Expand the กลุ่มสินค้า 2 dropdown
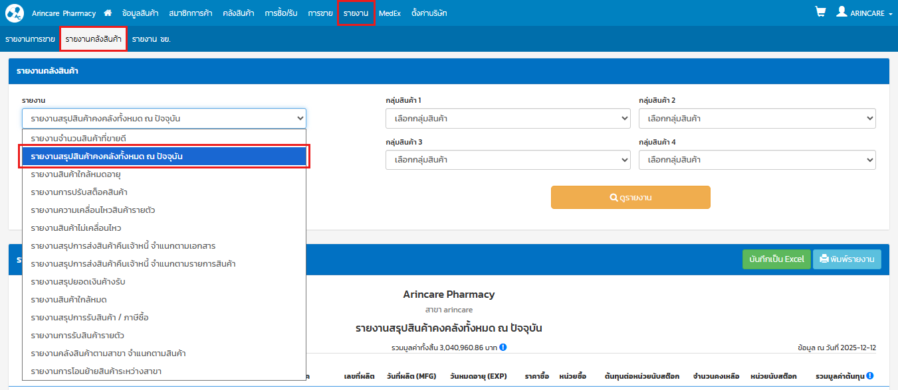The width and height of the screenshot is (898, 390). pyautogui.click(x=757, y=119)
